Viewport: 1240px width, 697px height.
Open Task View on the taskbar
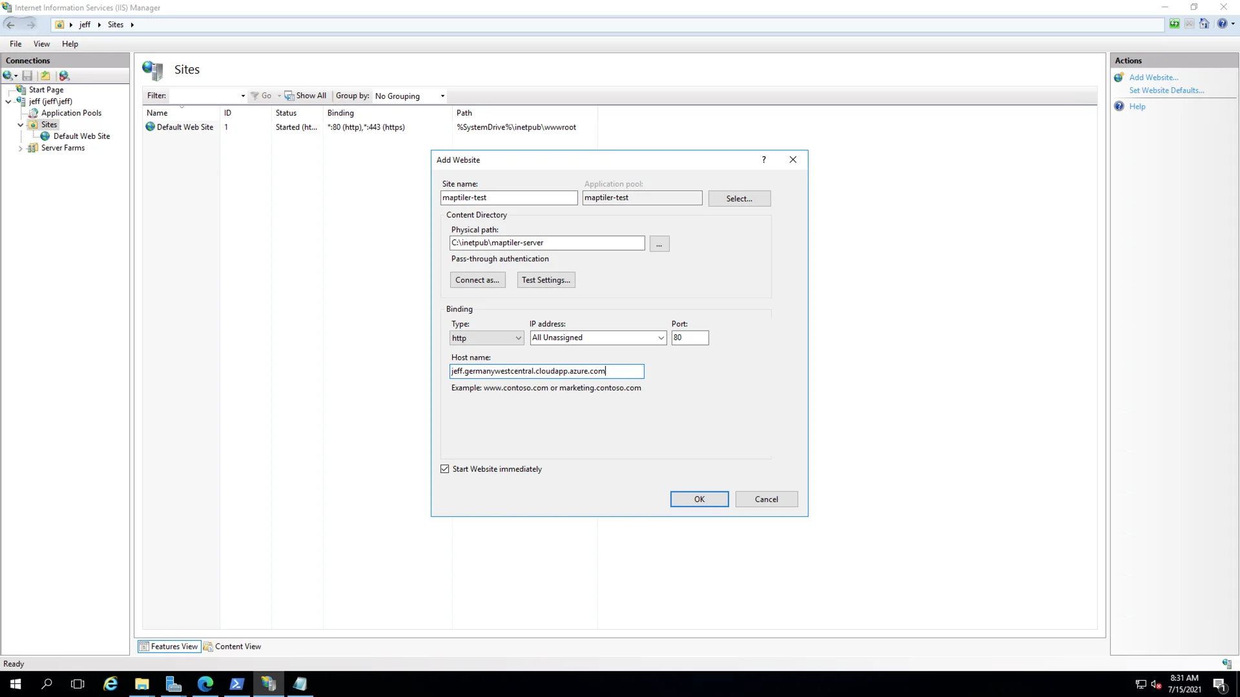tap(77, 684)
